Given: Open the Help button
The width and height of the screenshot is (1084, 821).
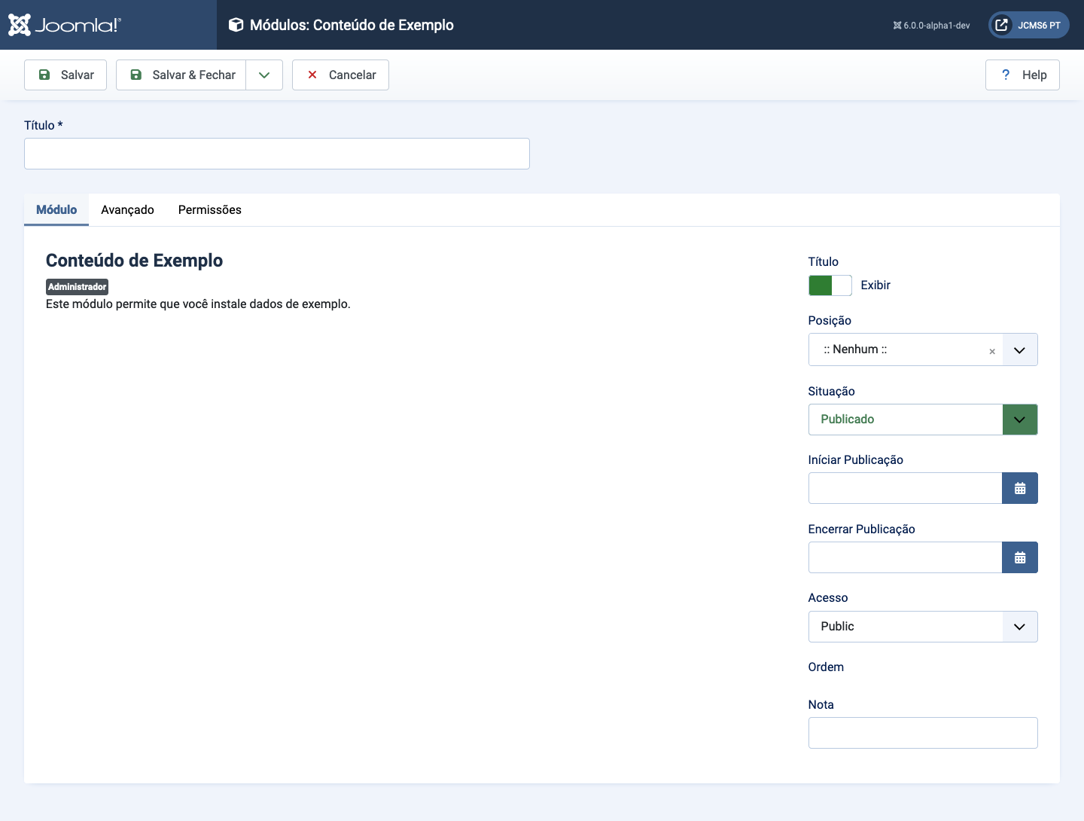Looking at the screenshot, I should 1022,75.
